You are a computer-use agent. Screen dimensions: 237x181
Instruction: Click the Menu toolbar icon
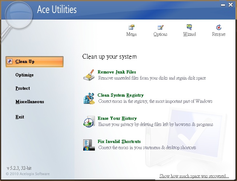pos(132,27)
